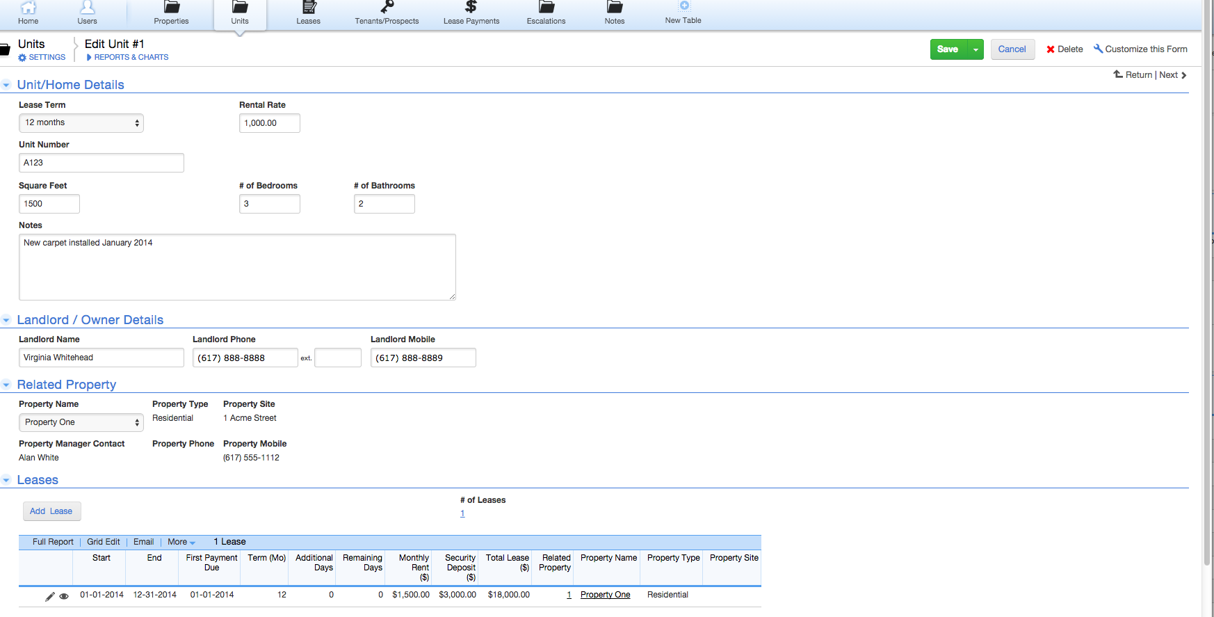The width and height of the screenshot is (1214, 617).
Task: Open the Notes folder icon
Action: tap(615, 8)
